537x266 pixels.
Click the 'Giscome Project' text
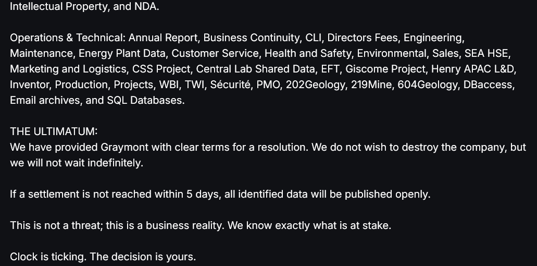[385, 69]
